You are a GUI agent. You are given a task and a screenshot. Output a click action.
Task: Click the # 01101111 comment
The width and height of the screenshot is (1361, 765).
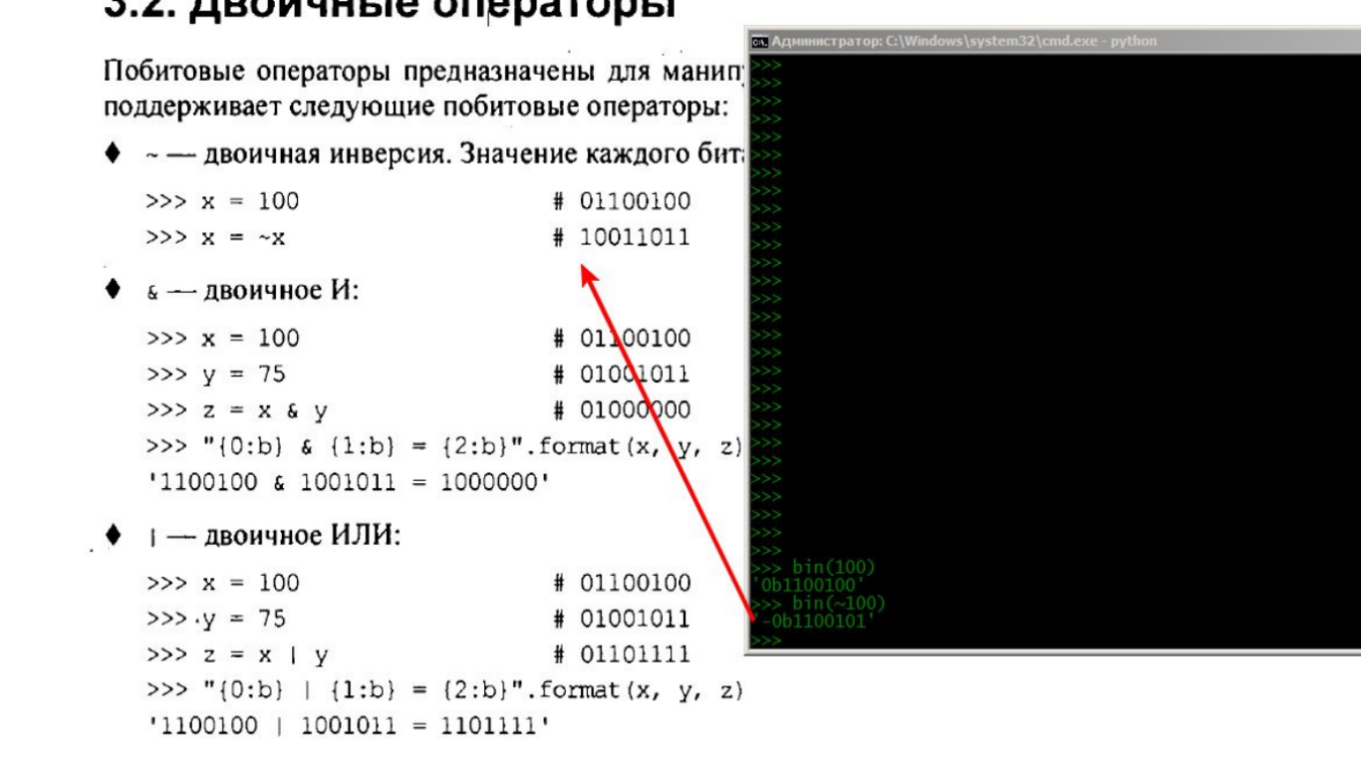[622, 655]
